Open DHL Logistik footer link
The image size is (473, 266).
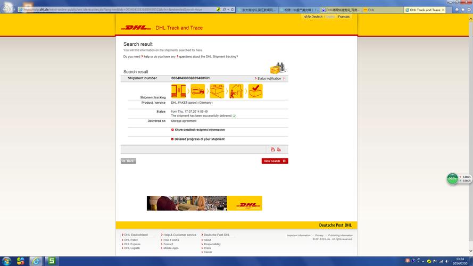point(131,248)
